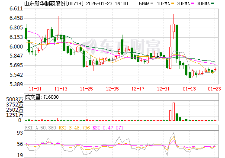Select the 30PMA legend label
Viewport: 225px width, 158px height.
203,3
